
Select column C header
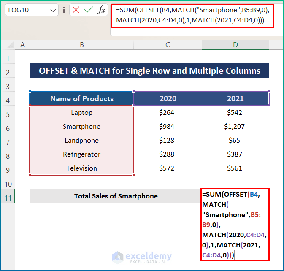point(168,45)
